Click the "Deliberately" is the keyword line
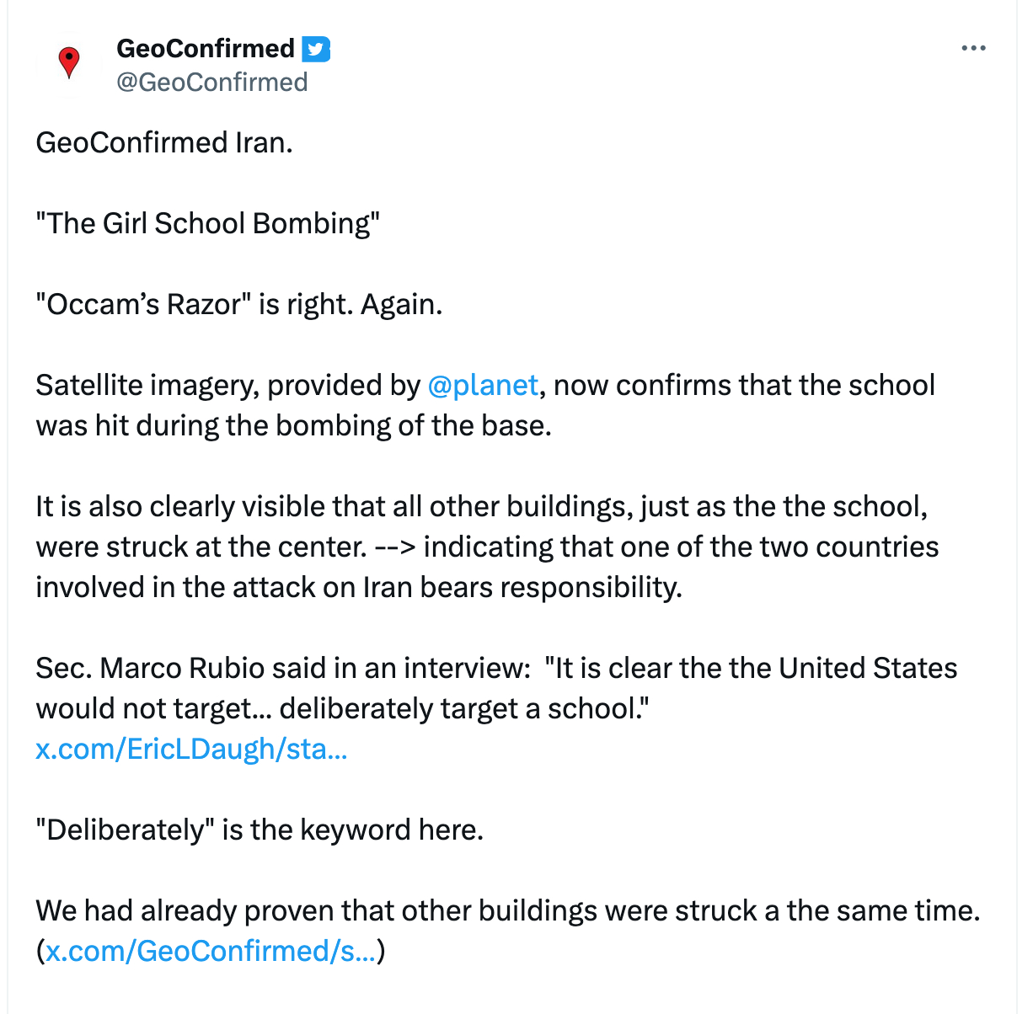 click(x=260, y=830)
